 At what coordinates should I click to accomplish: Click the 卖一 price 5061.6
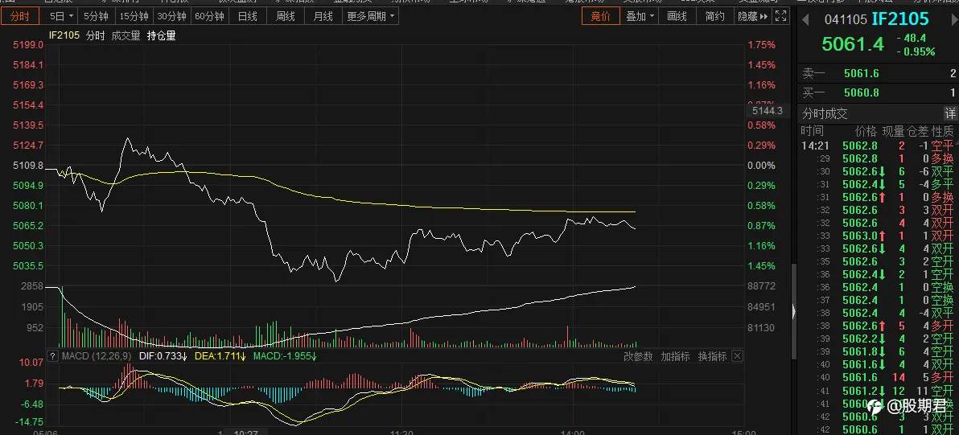861,74
